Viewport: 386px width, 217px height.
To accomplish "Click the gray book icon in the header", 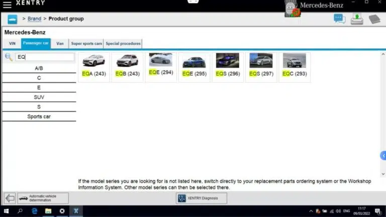I will click(374, 19).
